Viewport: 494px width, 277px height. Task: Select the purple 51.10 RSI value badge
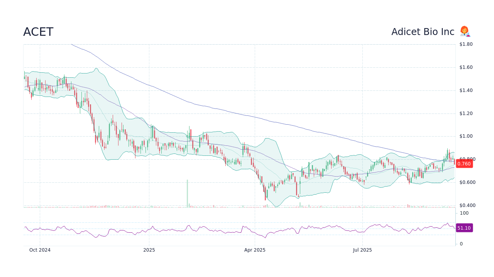(x=464, y=228)
